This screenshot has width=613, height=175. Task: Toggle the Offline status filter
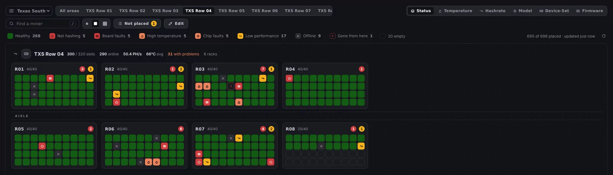tap(308, 36)
